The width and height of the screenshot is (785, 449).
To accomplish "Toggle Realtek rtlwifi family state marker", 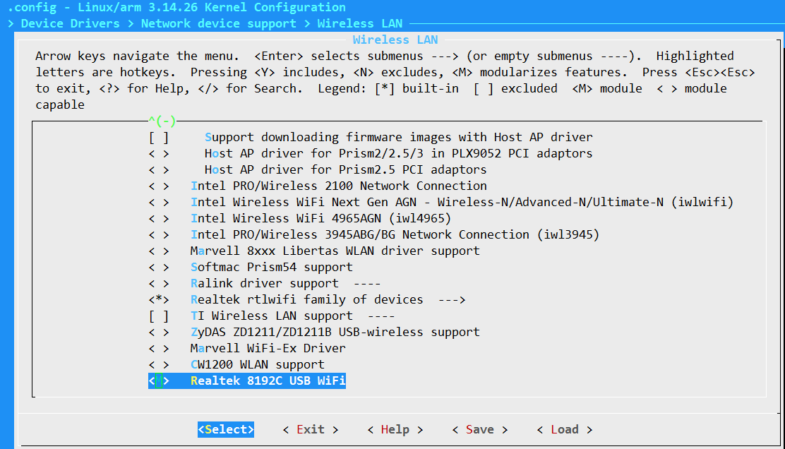I will pos(159,299).
